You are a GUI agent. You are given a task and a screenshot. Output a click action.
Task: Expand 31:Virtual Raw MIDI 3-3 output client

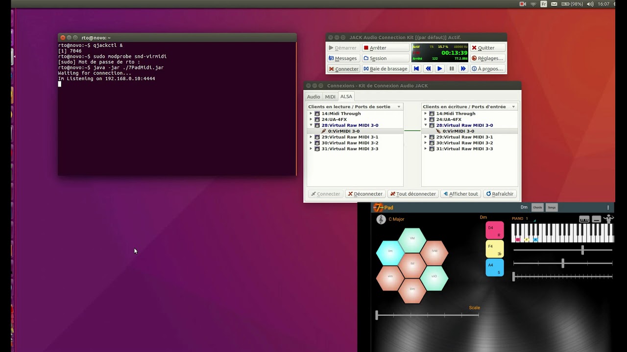point(311,149)
